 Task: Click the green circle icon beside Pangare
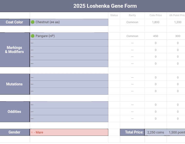33,36
